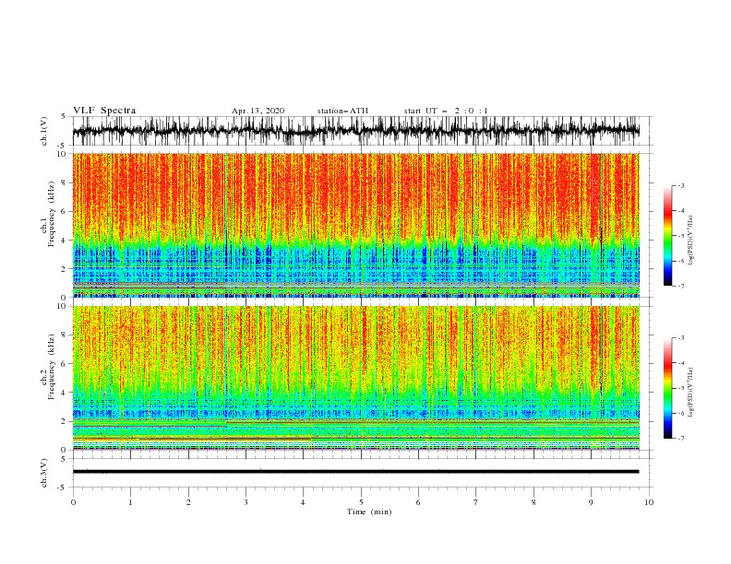Viewport: 731px width, 564px height.
Task: Select the ch.1 colorbar "log(PSD)(V²/Hz)" label
Action: click(690, 240)
